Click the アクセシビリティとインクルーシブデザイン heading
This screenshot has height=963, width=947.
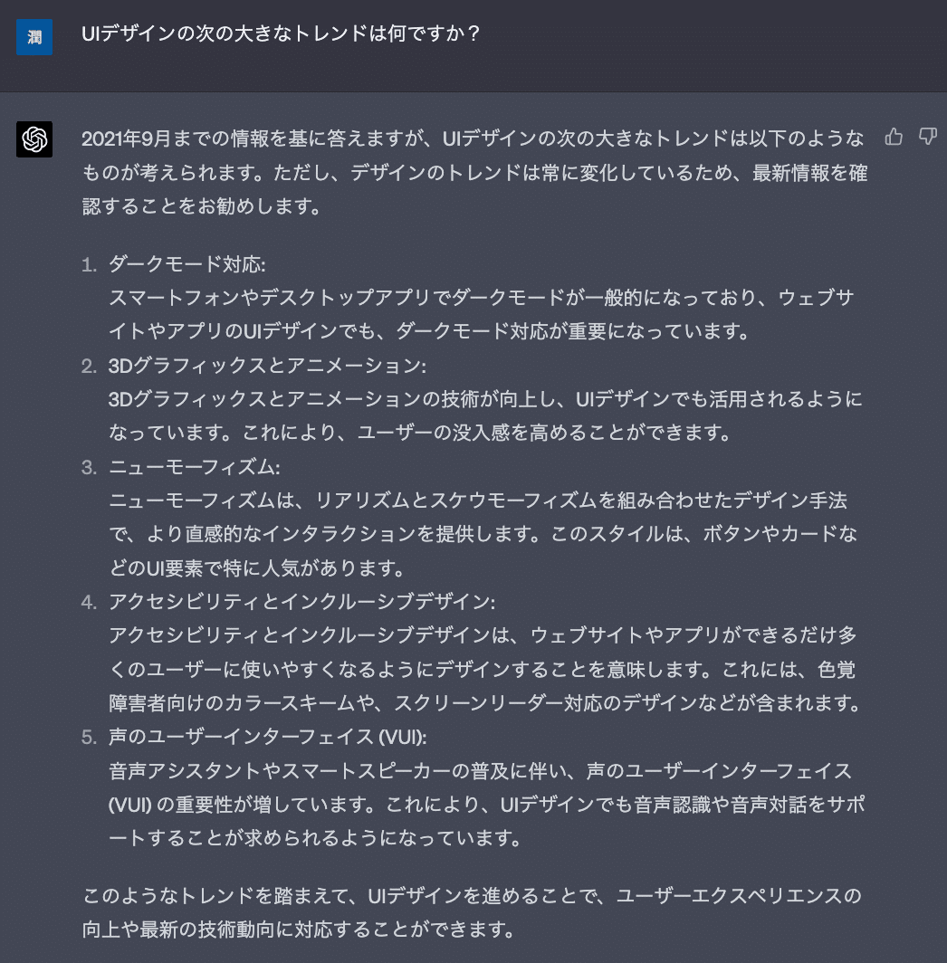point(301,602)
